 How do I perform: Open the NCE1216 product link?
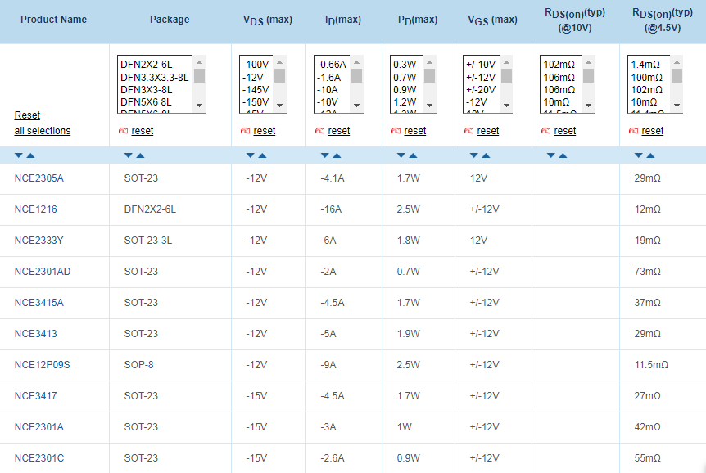click(35, 209)
